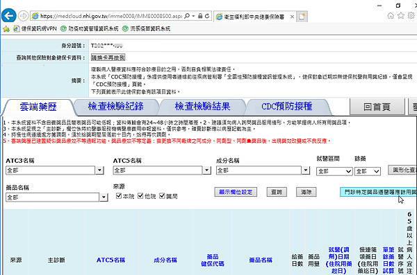Viewport: 417px width, 275px height.
Task: Expand the 成分名稱 dropdown arrow
Action: pos(306,170)
